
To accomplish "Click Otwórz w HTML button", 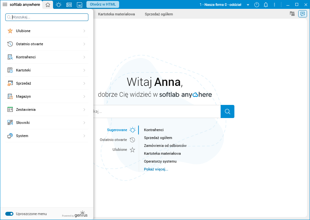I will point(103,4).
